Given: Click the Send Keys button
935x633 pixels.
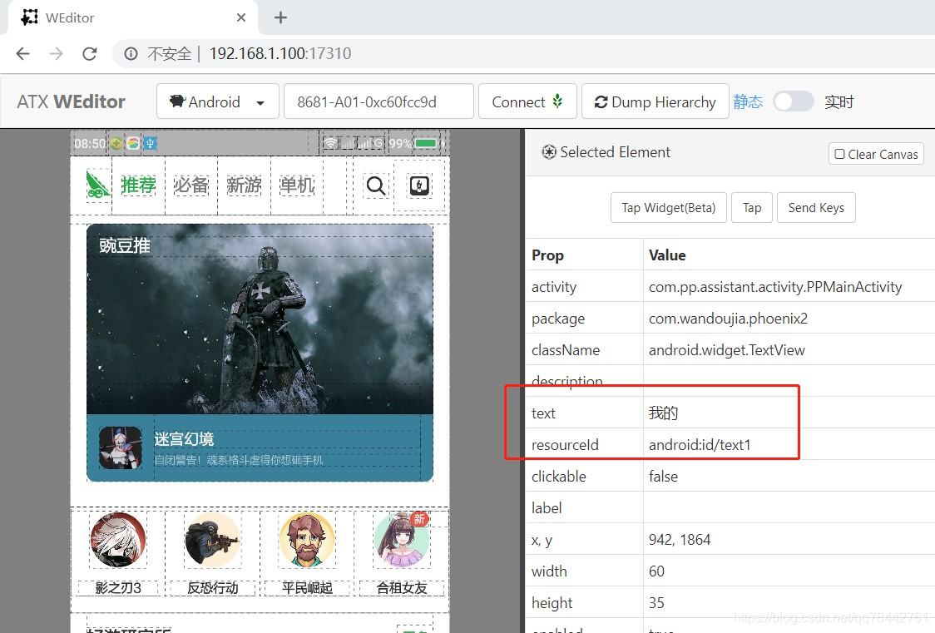Looking at the screenshot, I should point(816,207).
